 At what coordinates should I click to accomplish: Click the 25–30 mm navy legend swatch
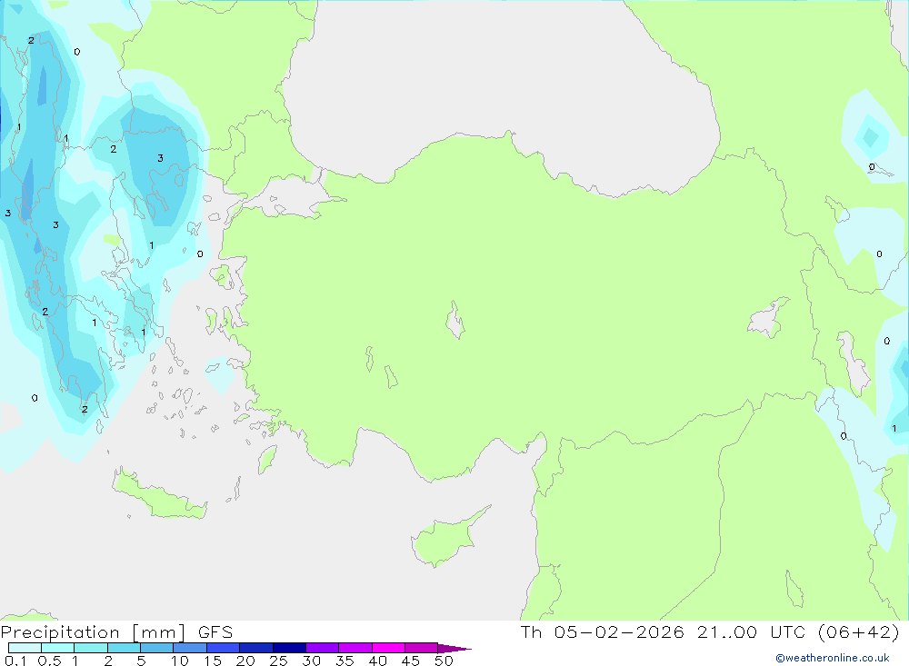(289, 648)
